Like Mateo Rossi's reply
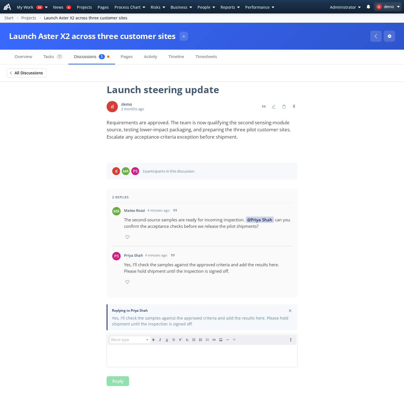This screenshot has height=404, width=404. pyautogui.click(x=127, y=237)
